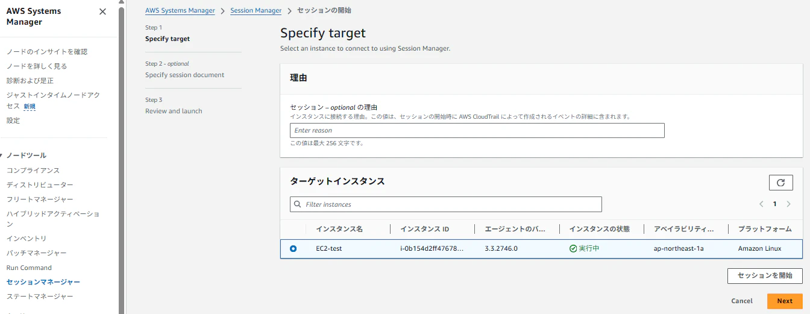
Task: Click the ap-northeast-1a availability zone cell
Action: (679, 248)
